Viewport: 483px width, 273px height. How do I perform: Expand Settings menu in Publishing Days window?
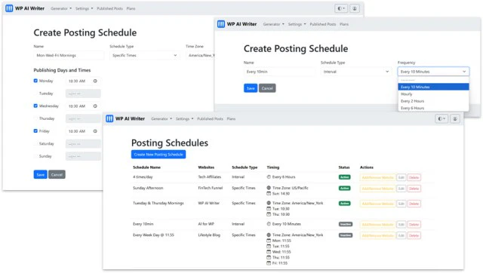(84, 8)
